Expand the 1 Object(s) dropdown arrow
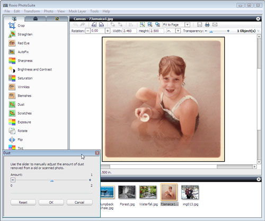This screenshot has width=265, height=221. click(x=258, y=31)
